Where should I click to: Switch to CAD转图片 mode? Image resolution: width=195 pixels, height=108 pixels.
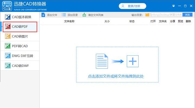click(20, 36)
